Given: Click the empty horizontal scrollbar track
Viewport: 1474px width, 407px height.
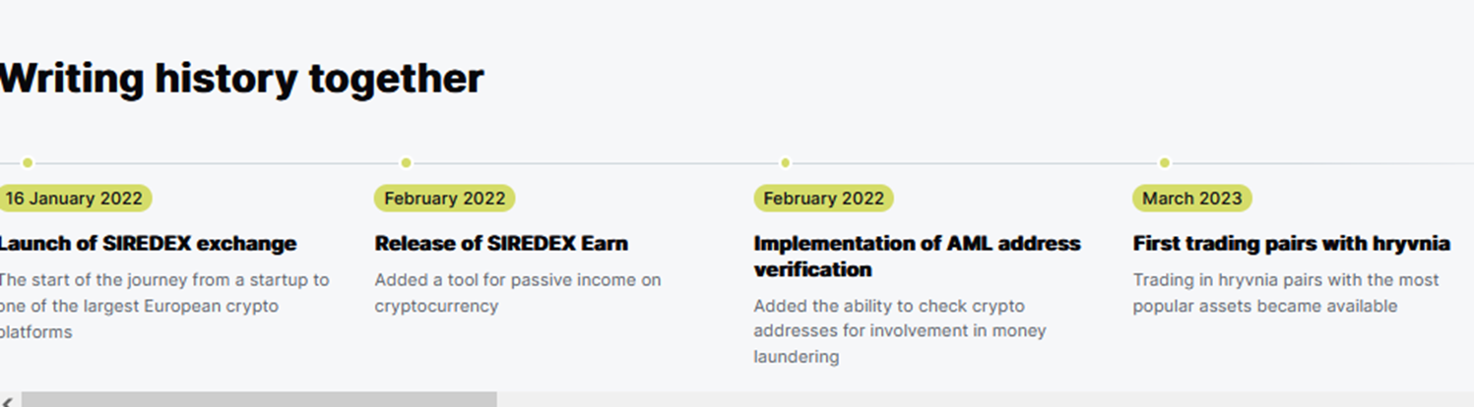Looking at the screenshot, I should pos(985,400).
